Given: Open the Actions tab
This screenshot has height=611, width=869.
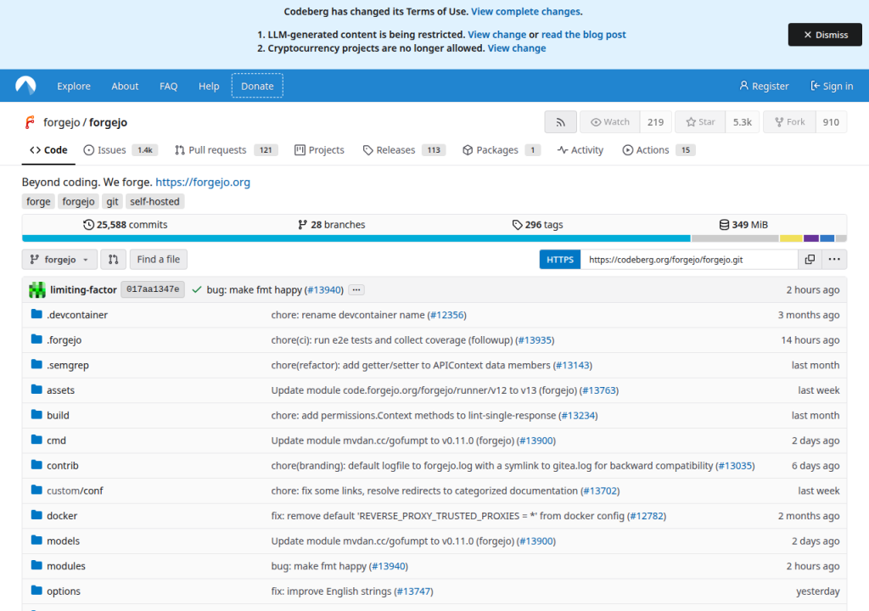Looking at the screenshot, I should pos(659,150).
